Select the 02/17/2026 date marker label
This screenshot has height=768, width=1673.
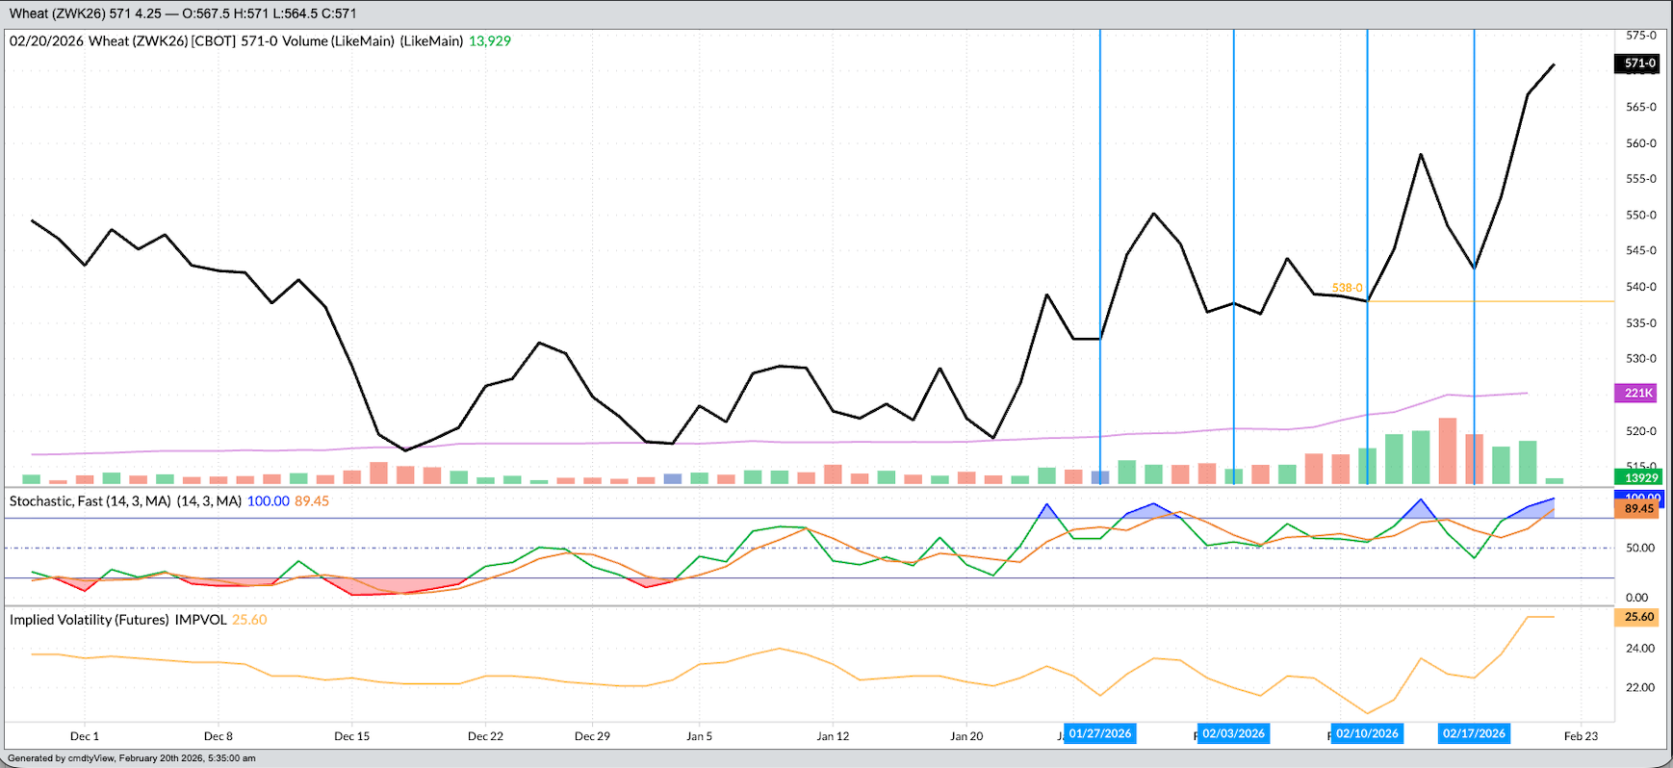pyautogui.click(x=1474, y=733)
